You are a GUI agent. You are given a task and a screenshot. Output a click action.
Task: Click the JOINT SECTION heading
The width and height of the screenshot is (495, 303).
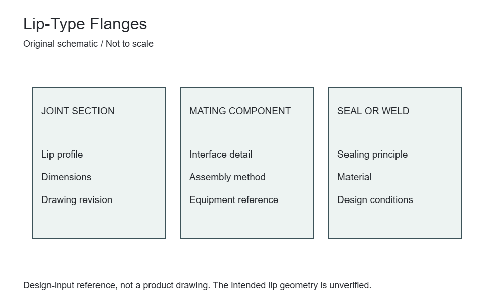point(78,111)
